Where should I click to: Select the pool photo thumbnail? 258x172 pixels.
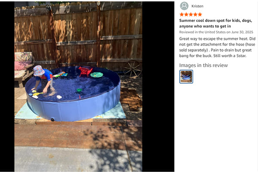186,77
